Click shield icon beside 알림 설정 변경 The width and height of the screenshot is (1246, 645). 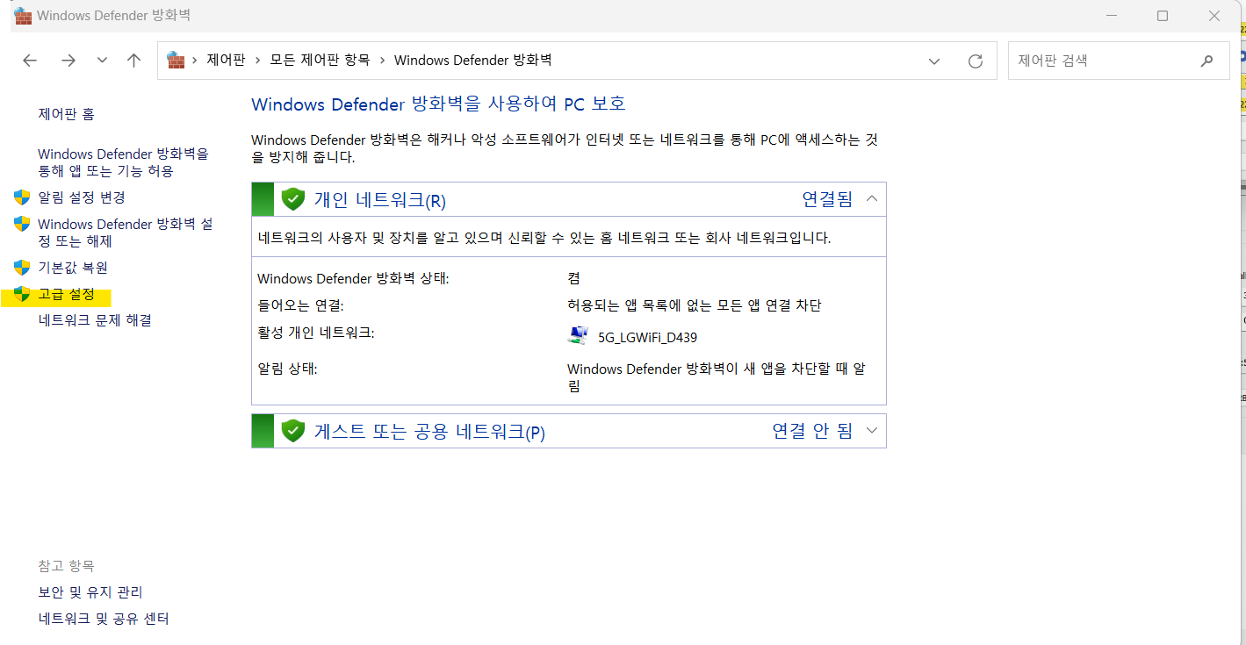(x=22, y=197)
